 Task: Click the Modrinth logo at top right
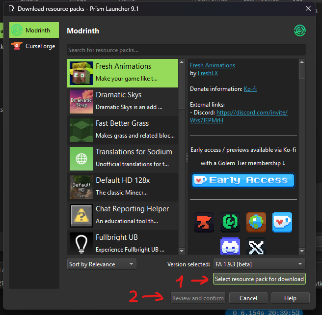(299, 31)
